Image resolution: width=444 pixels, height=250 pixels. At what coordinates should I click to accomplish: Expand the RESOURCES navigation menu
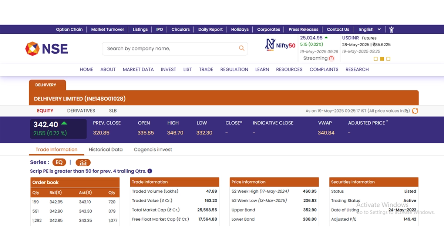[289, 69]
